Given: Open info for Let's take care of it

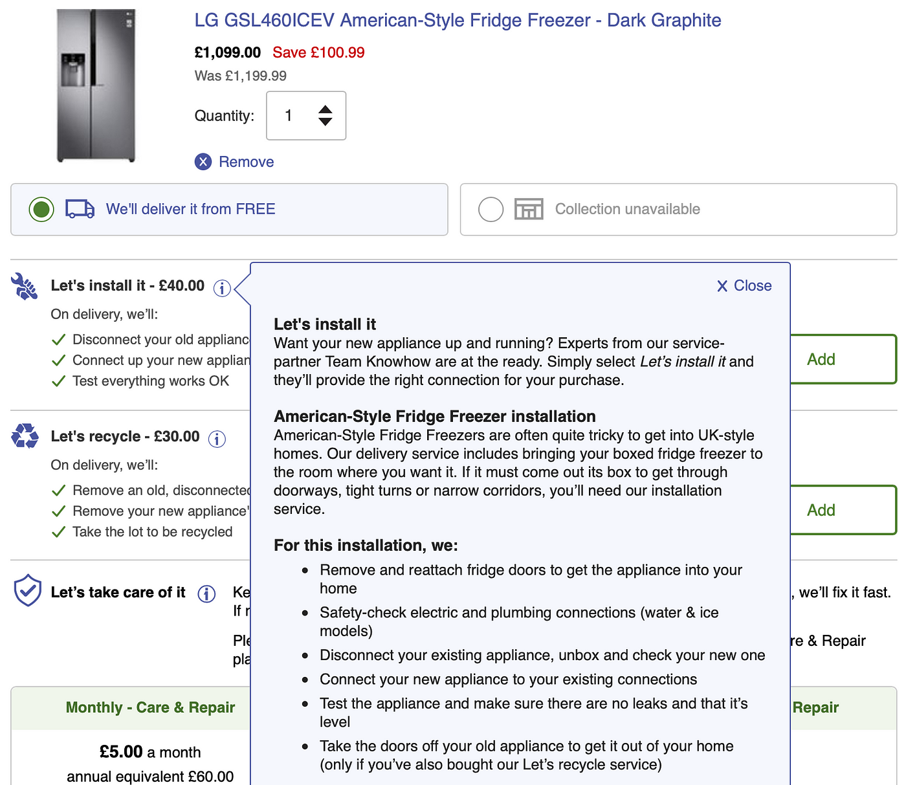Looking at the screenshot, I should point(206,593).
